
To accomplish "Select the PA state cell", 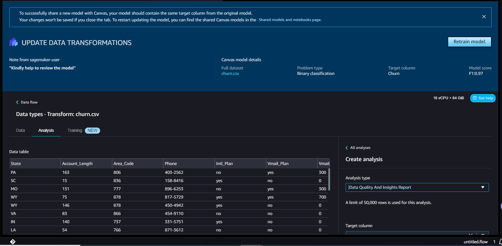I will coord(13,172).
